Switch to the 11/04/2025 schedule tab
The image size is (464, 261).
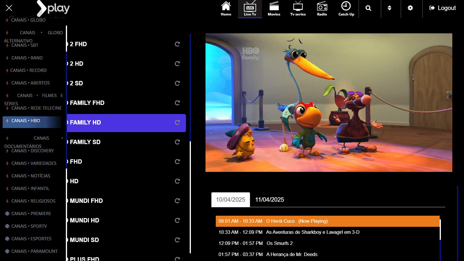pyautogui.click(x=269, y=200)
